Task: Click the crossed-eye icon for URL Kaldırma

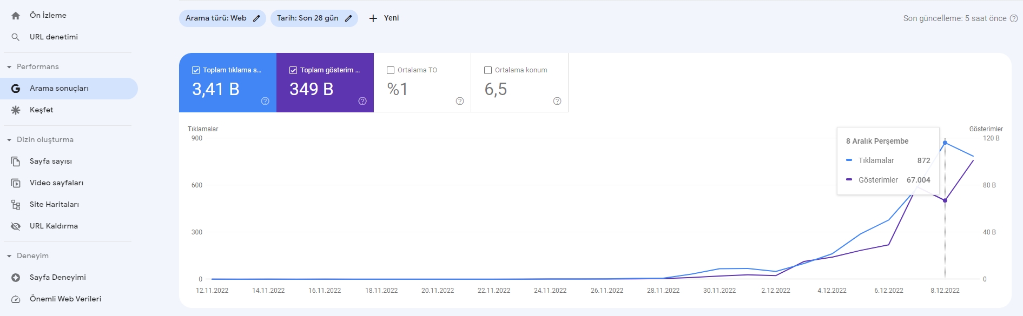Action: (x=16, y=226)
